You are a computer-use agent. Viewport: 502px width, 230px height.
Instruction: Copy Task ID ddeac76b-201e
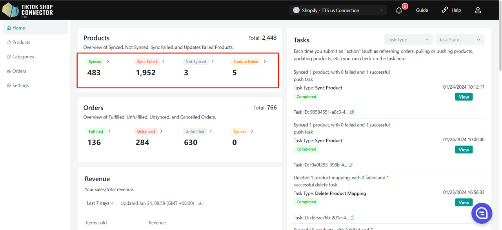point(352,218)
